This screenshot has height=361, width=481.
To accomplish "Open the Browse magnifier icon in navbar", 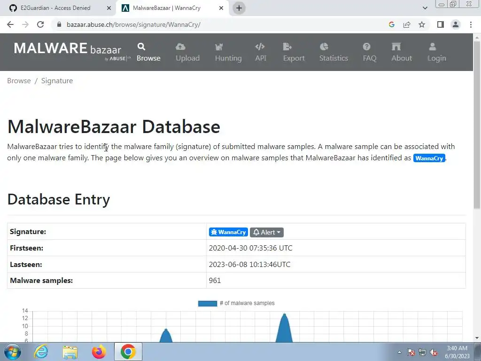I will 141,47.
